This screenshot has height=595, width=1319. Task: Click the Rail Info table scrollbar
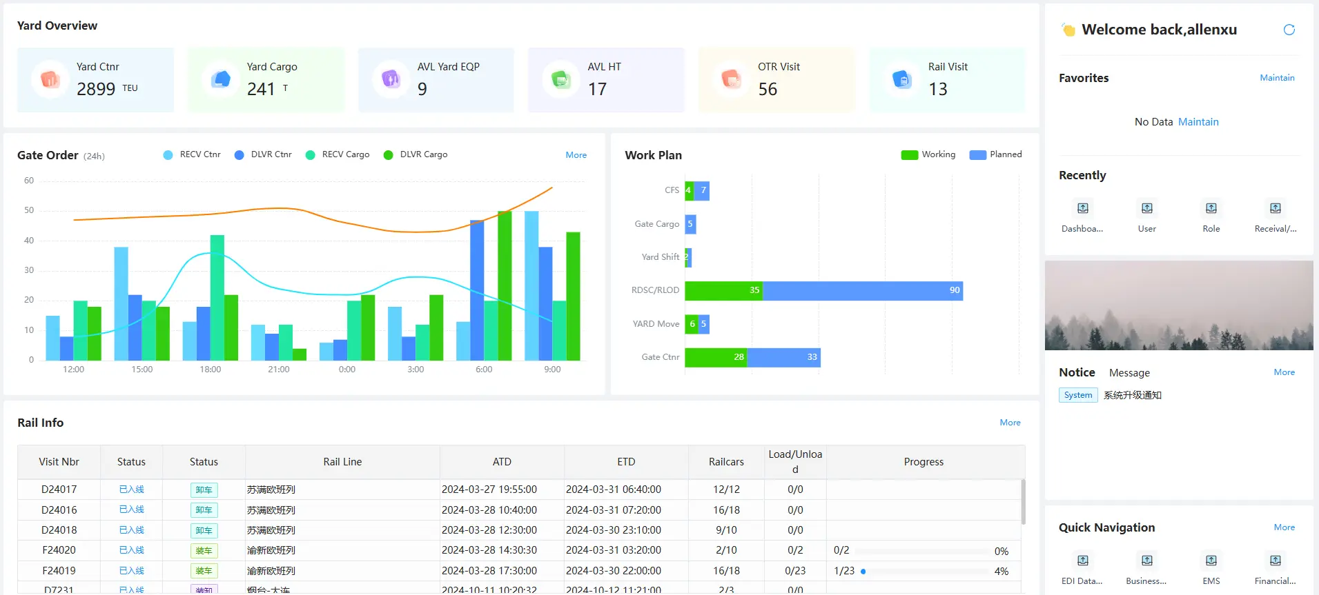[1023, 501]
